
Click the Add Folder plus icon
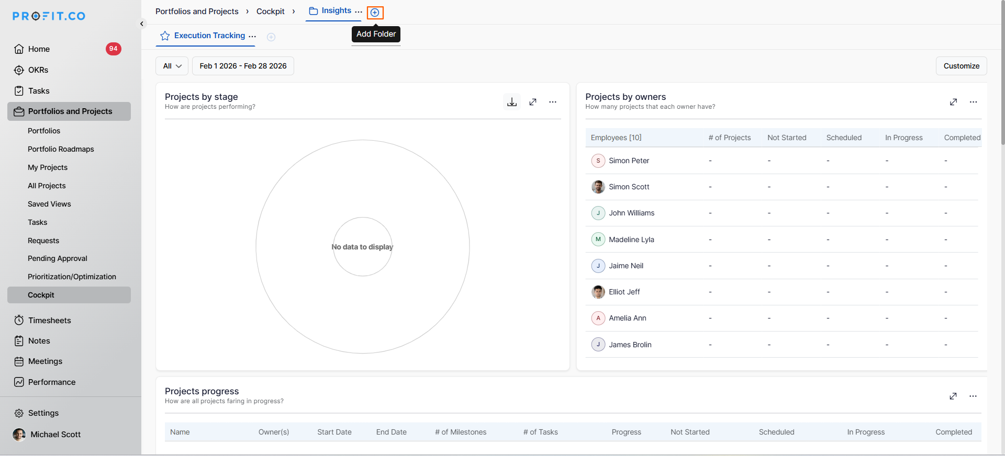(x=375, y=13)
